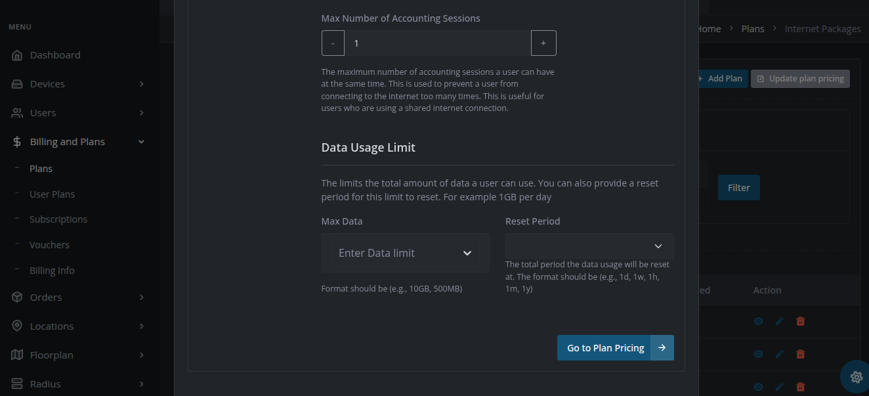
Task: Click the settings gear icon at bottom right
Action: 856,377
